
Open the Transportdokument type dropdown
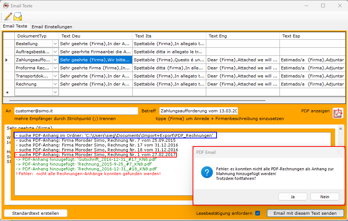point(55,76)
